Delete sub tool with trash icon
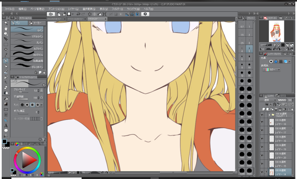Screen dimensions: 297x179 [x=44, y=72]
